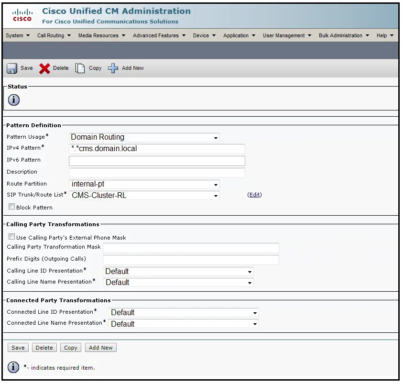Click the Add New label in the top toolbar
Viewport: 404px width, 384px height.
point(133,68)
